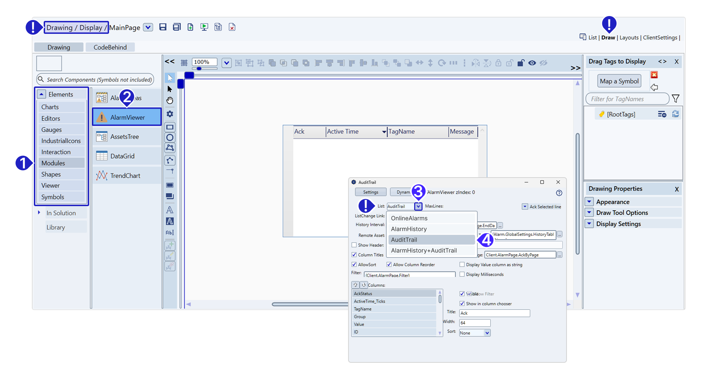Uncheck the Column Titles checkbox

[354, 255]
